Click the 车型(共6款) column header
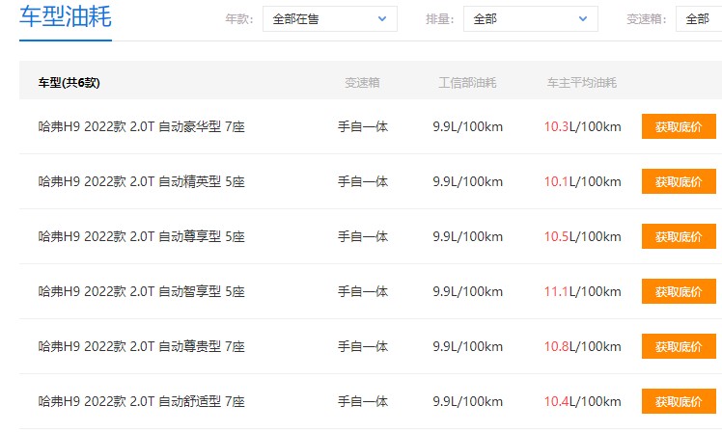The image size is (722, 433). (x=69, y=83)
